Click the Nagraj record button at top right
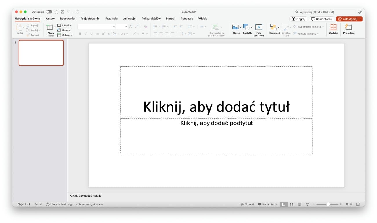The height and width of the screenshot is (223, 377). (298, 19)
